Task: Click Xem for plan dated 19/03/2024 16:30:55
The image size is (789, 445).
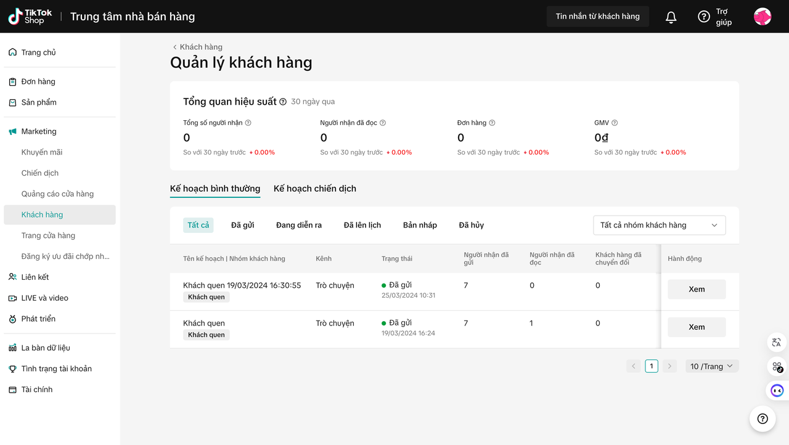Action: pyautogui.click(x=697, y=289)
